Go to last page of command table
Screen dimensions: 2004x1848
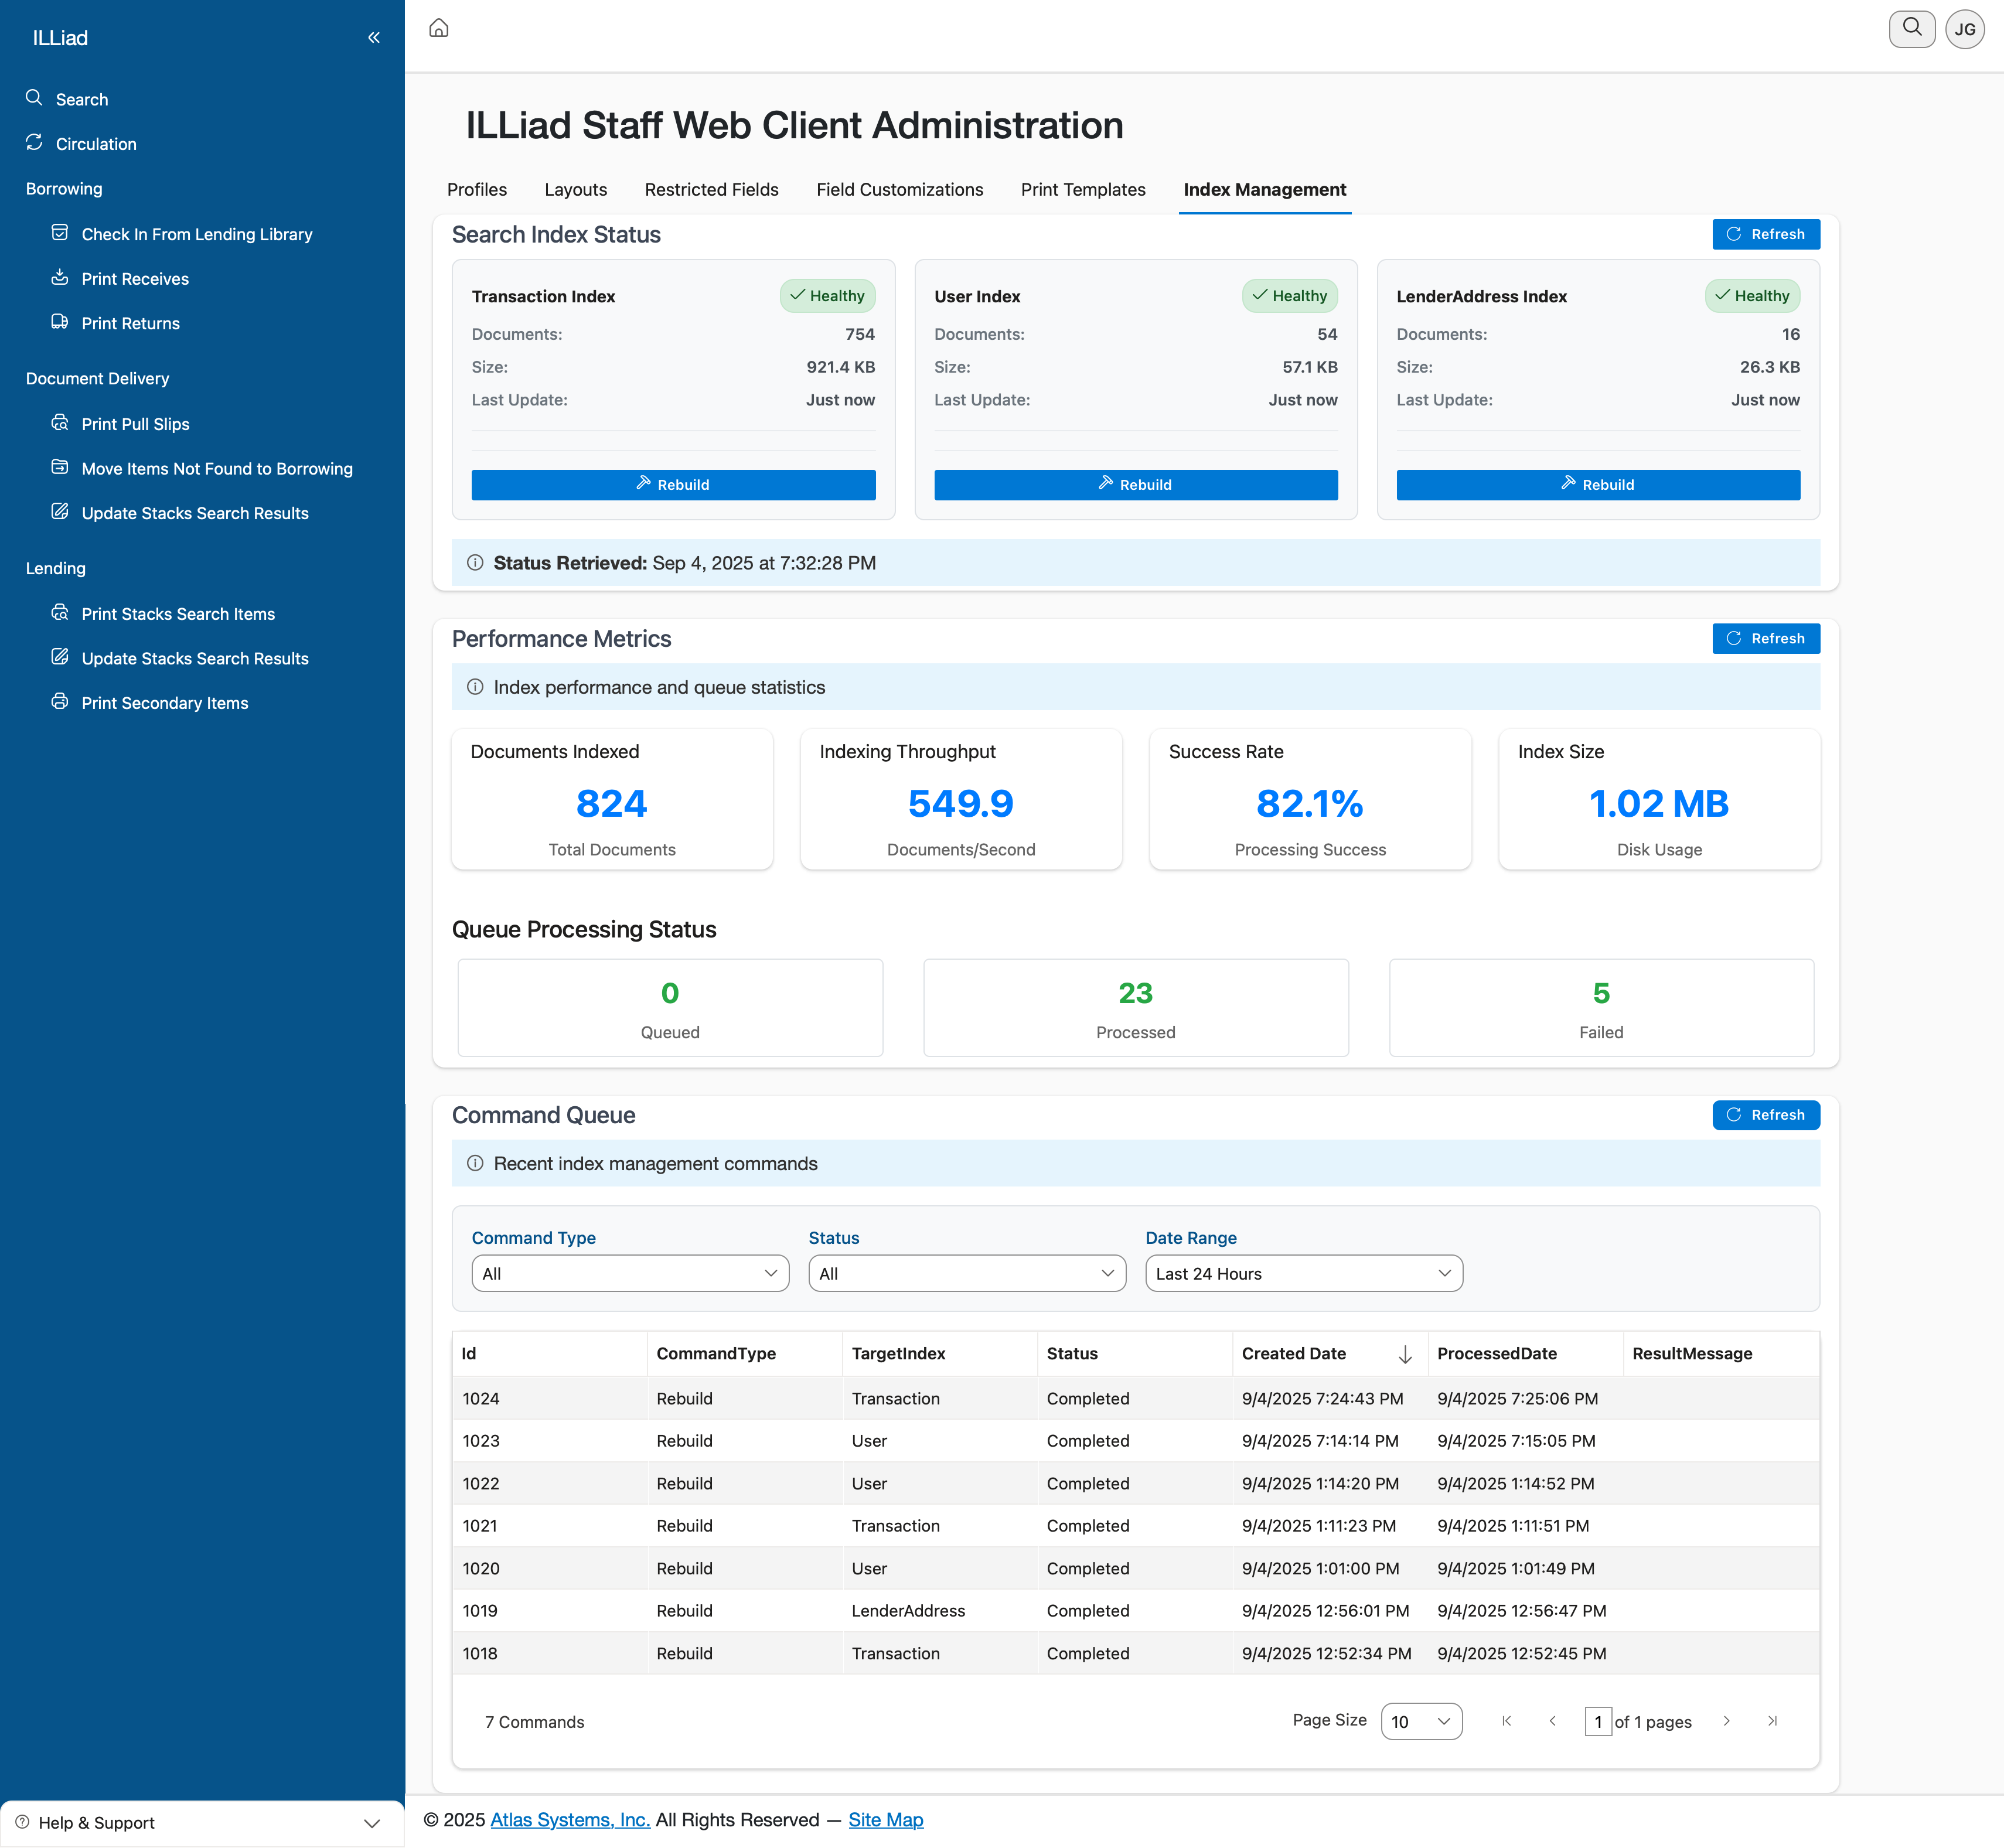click(1772, 1721)
